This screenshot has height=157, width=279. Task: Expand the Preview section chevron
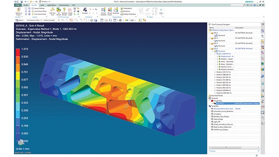click(259, 151)
